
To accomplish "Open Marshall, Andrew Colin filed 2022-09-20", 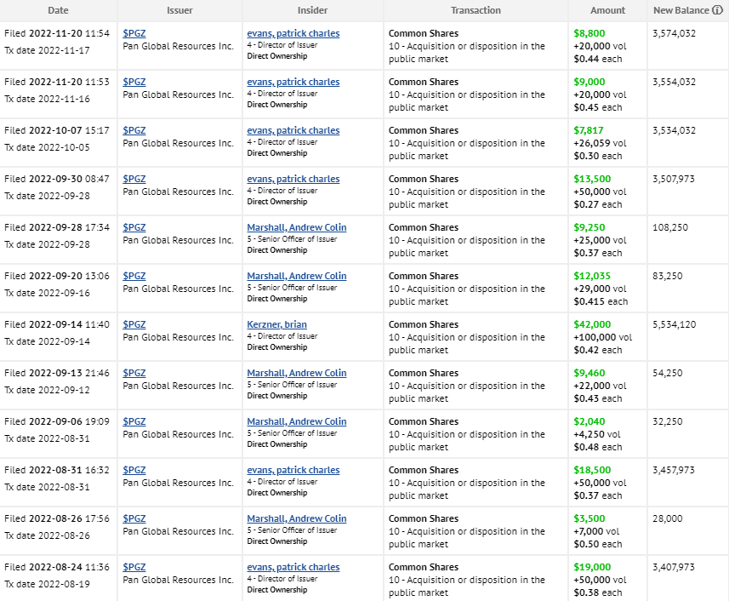I will [297, 276].
